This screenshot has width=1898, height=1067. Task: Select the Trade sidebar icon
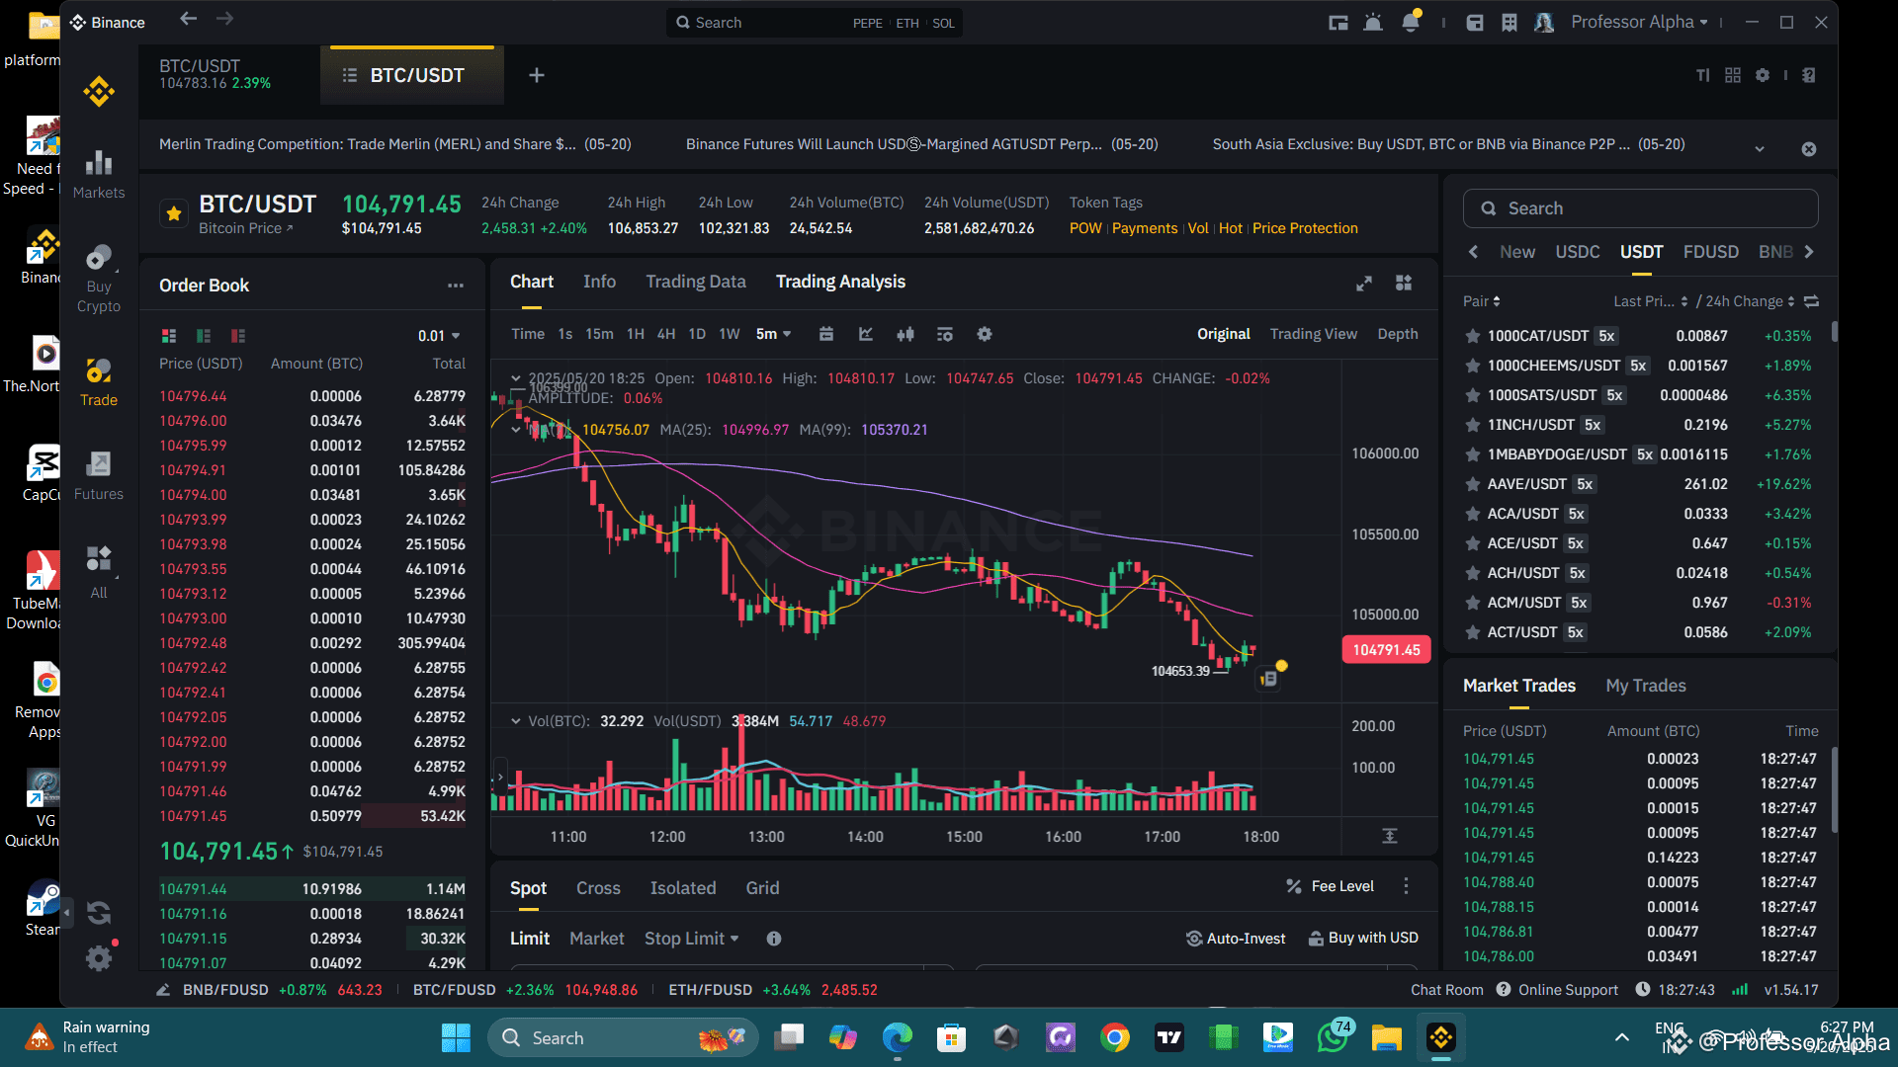click(x=99, y=382)
